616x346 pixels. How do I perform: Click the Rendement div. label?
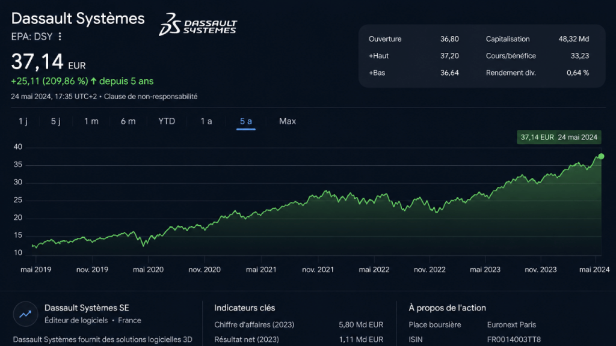[x=511, y=73]
